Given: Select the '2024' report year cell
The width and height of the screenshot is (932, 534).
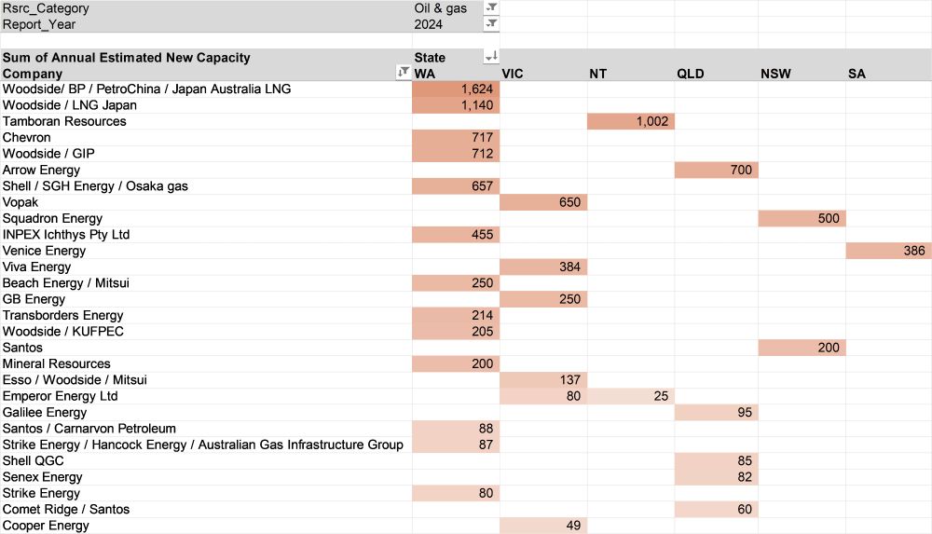Looking at the screenshot, I should tap(448, 24).
